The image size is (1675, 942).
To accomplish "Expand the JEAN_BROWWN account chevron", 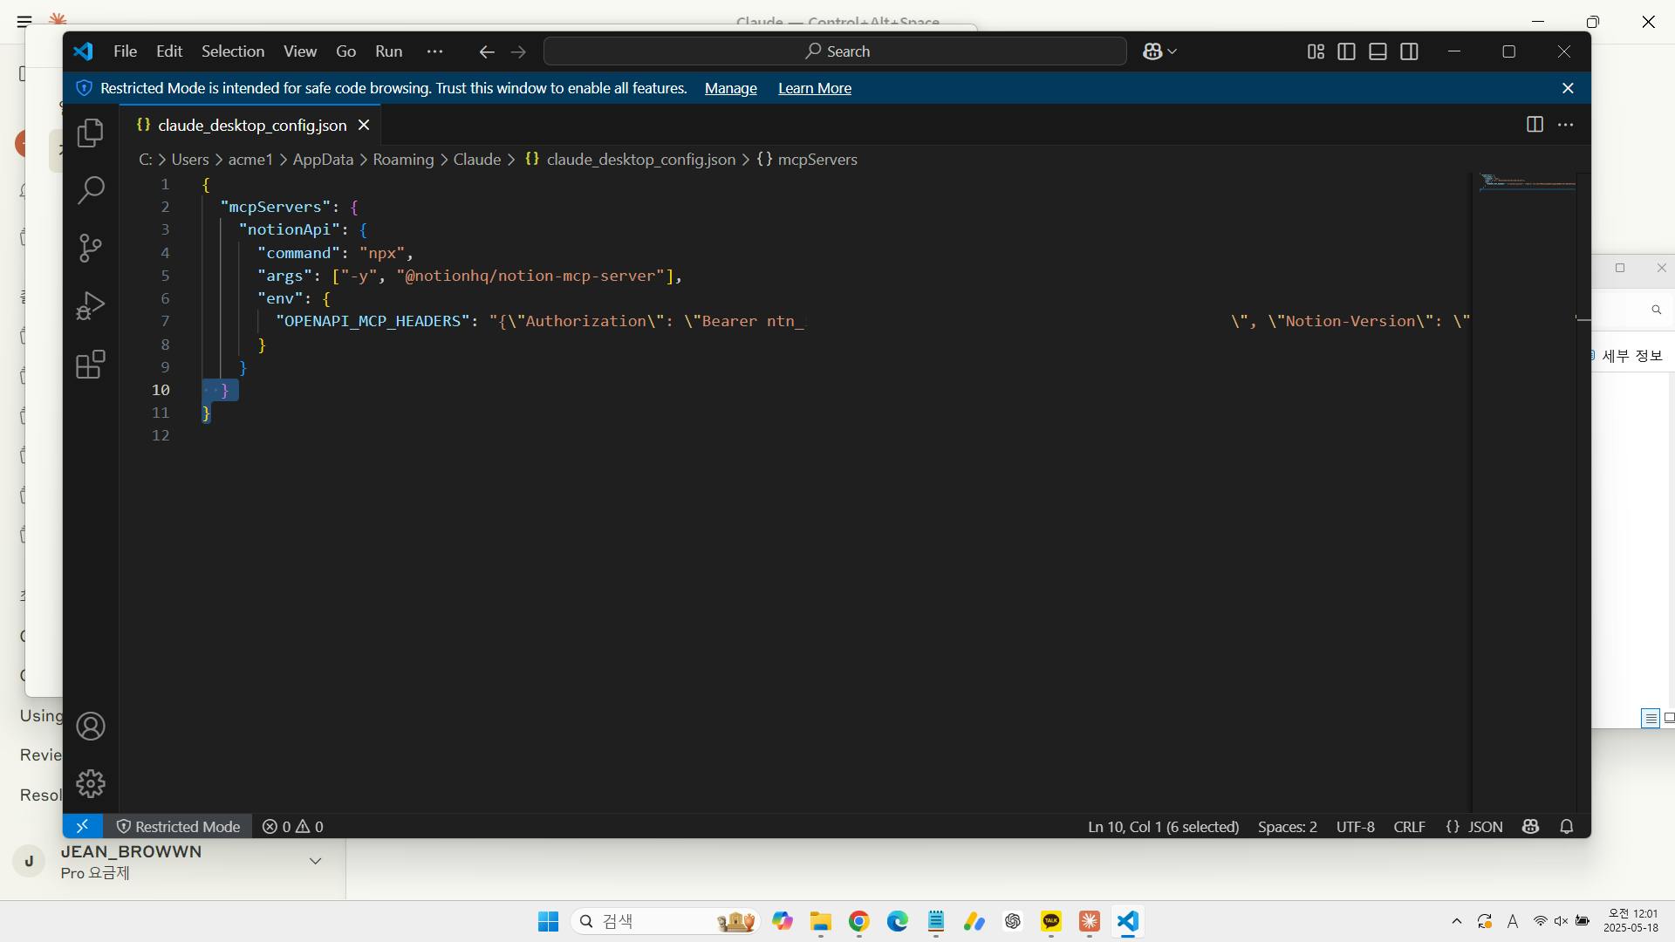I will (x=315, y=861).
